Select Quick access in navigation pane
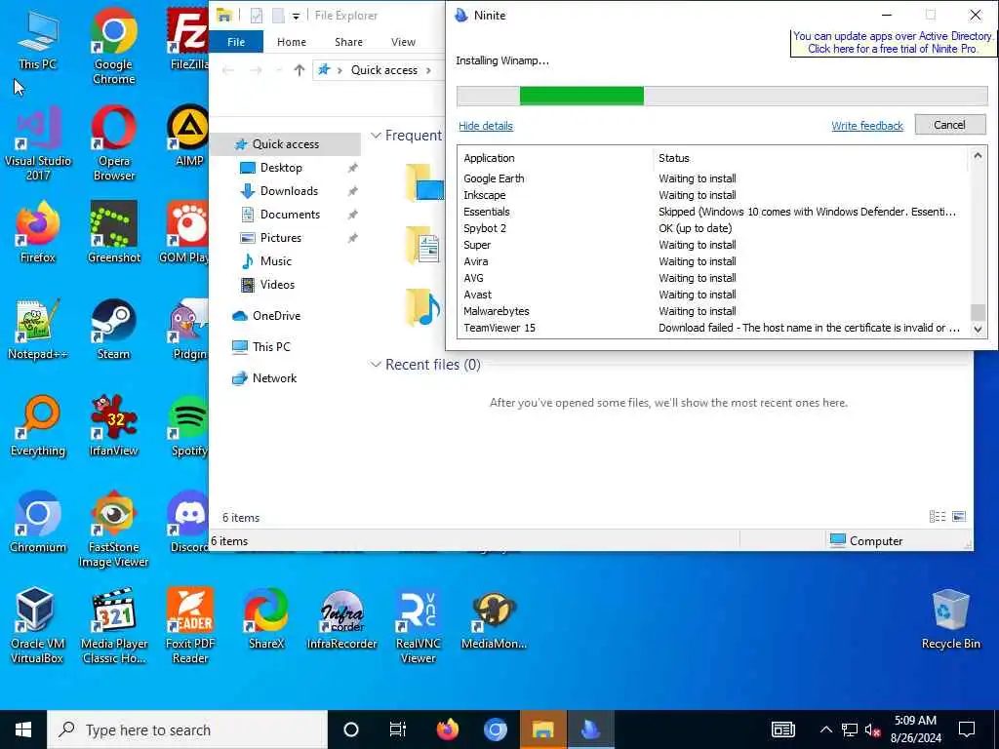 click(x=286, y=144)
